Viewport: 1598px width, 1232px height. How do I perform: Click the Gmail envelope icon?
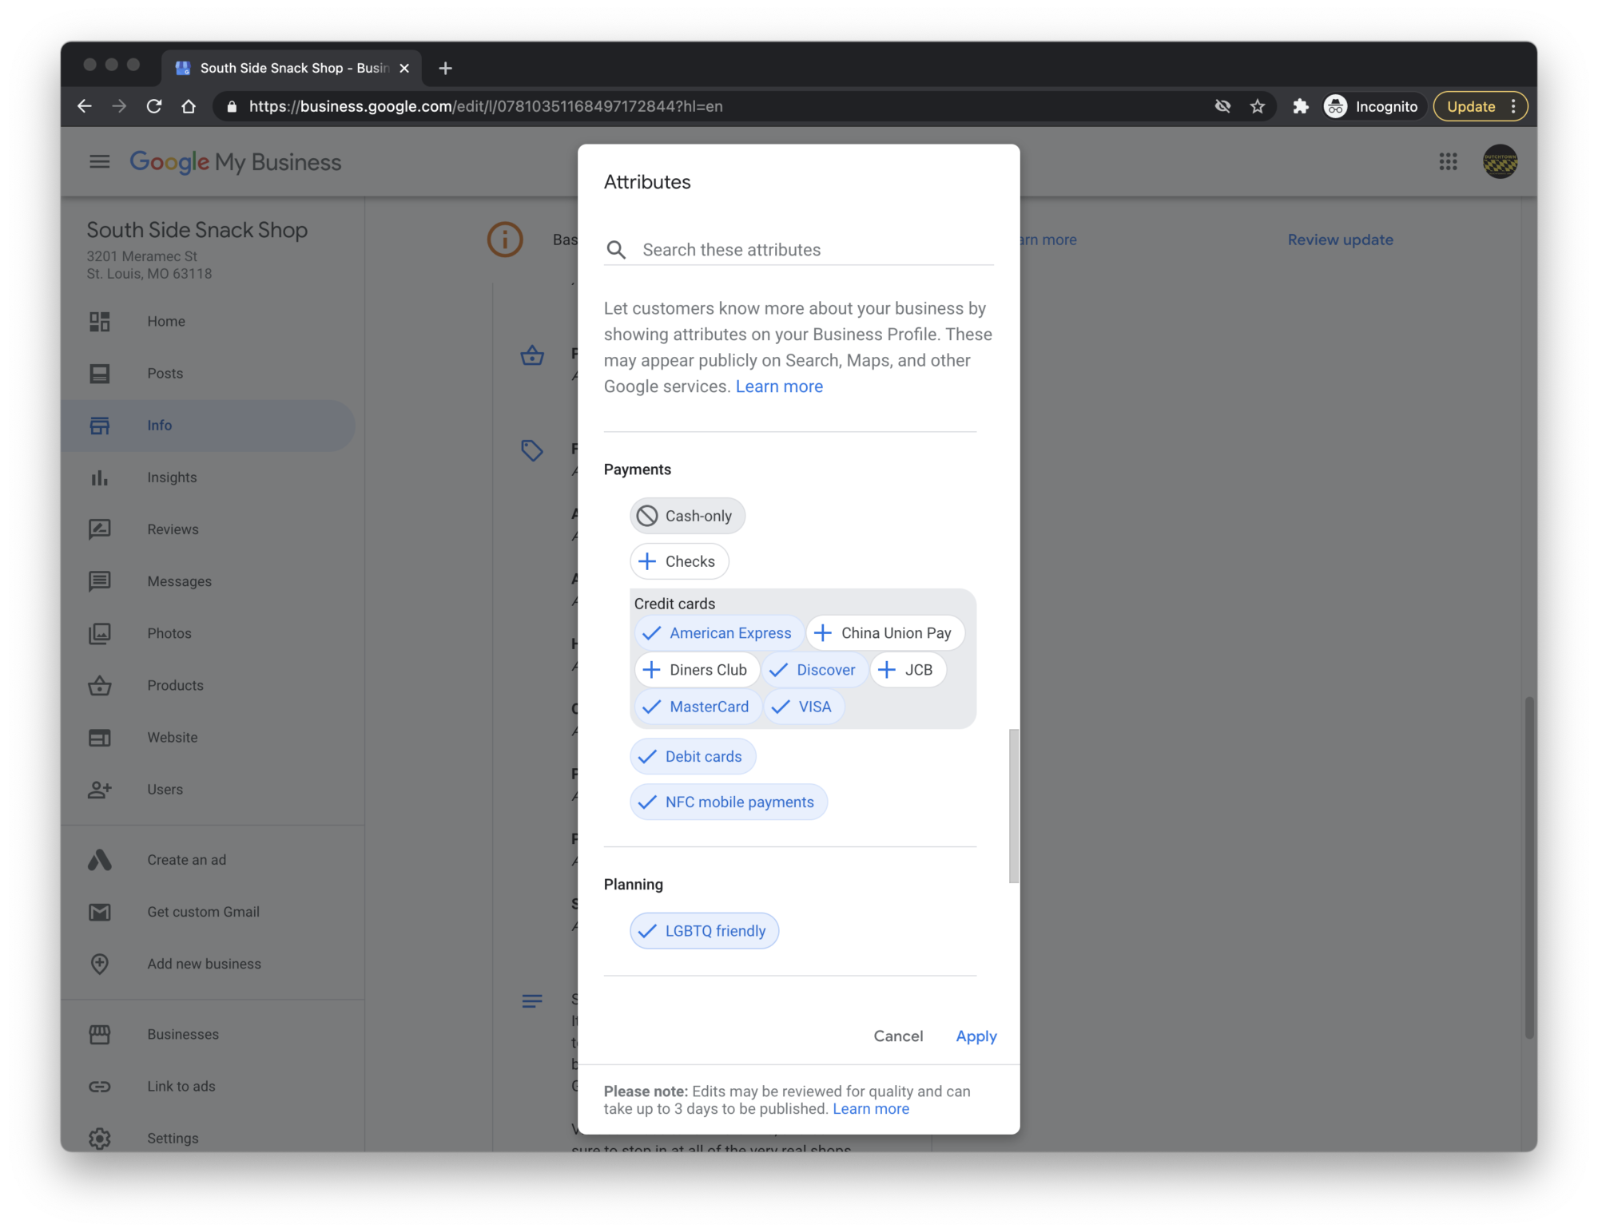[x=99, y=912]
